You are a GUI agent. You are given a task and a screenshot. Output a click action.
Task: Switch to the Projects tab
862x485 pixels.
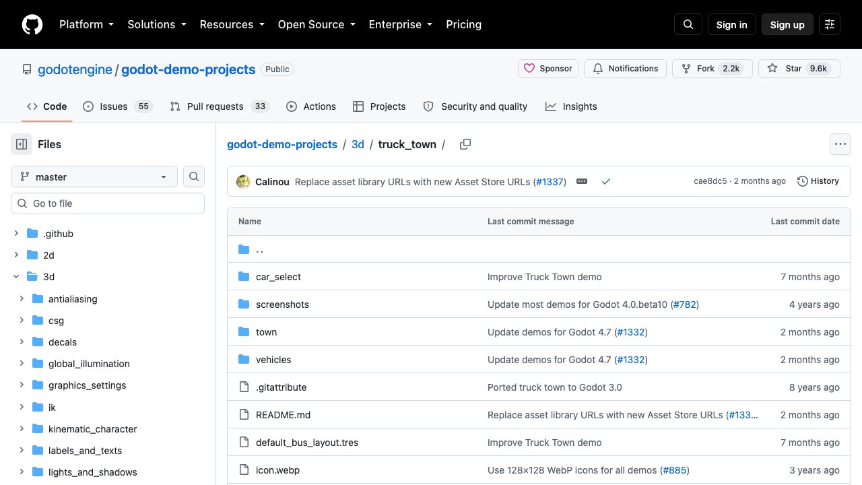point(379,106)
